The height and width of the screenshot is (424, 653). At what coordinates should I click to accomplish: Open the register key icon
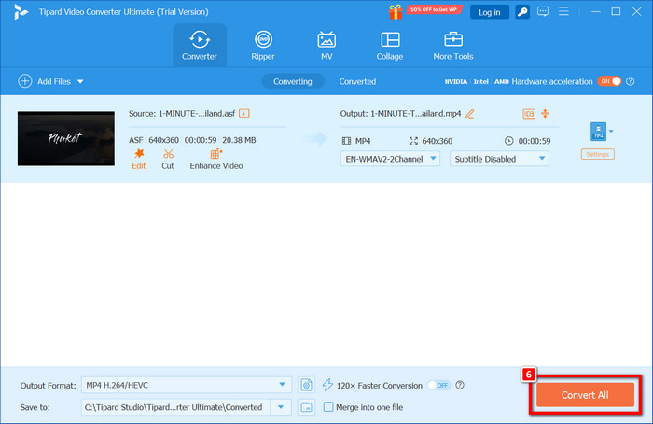[522, 12]
